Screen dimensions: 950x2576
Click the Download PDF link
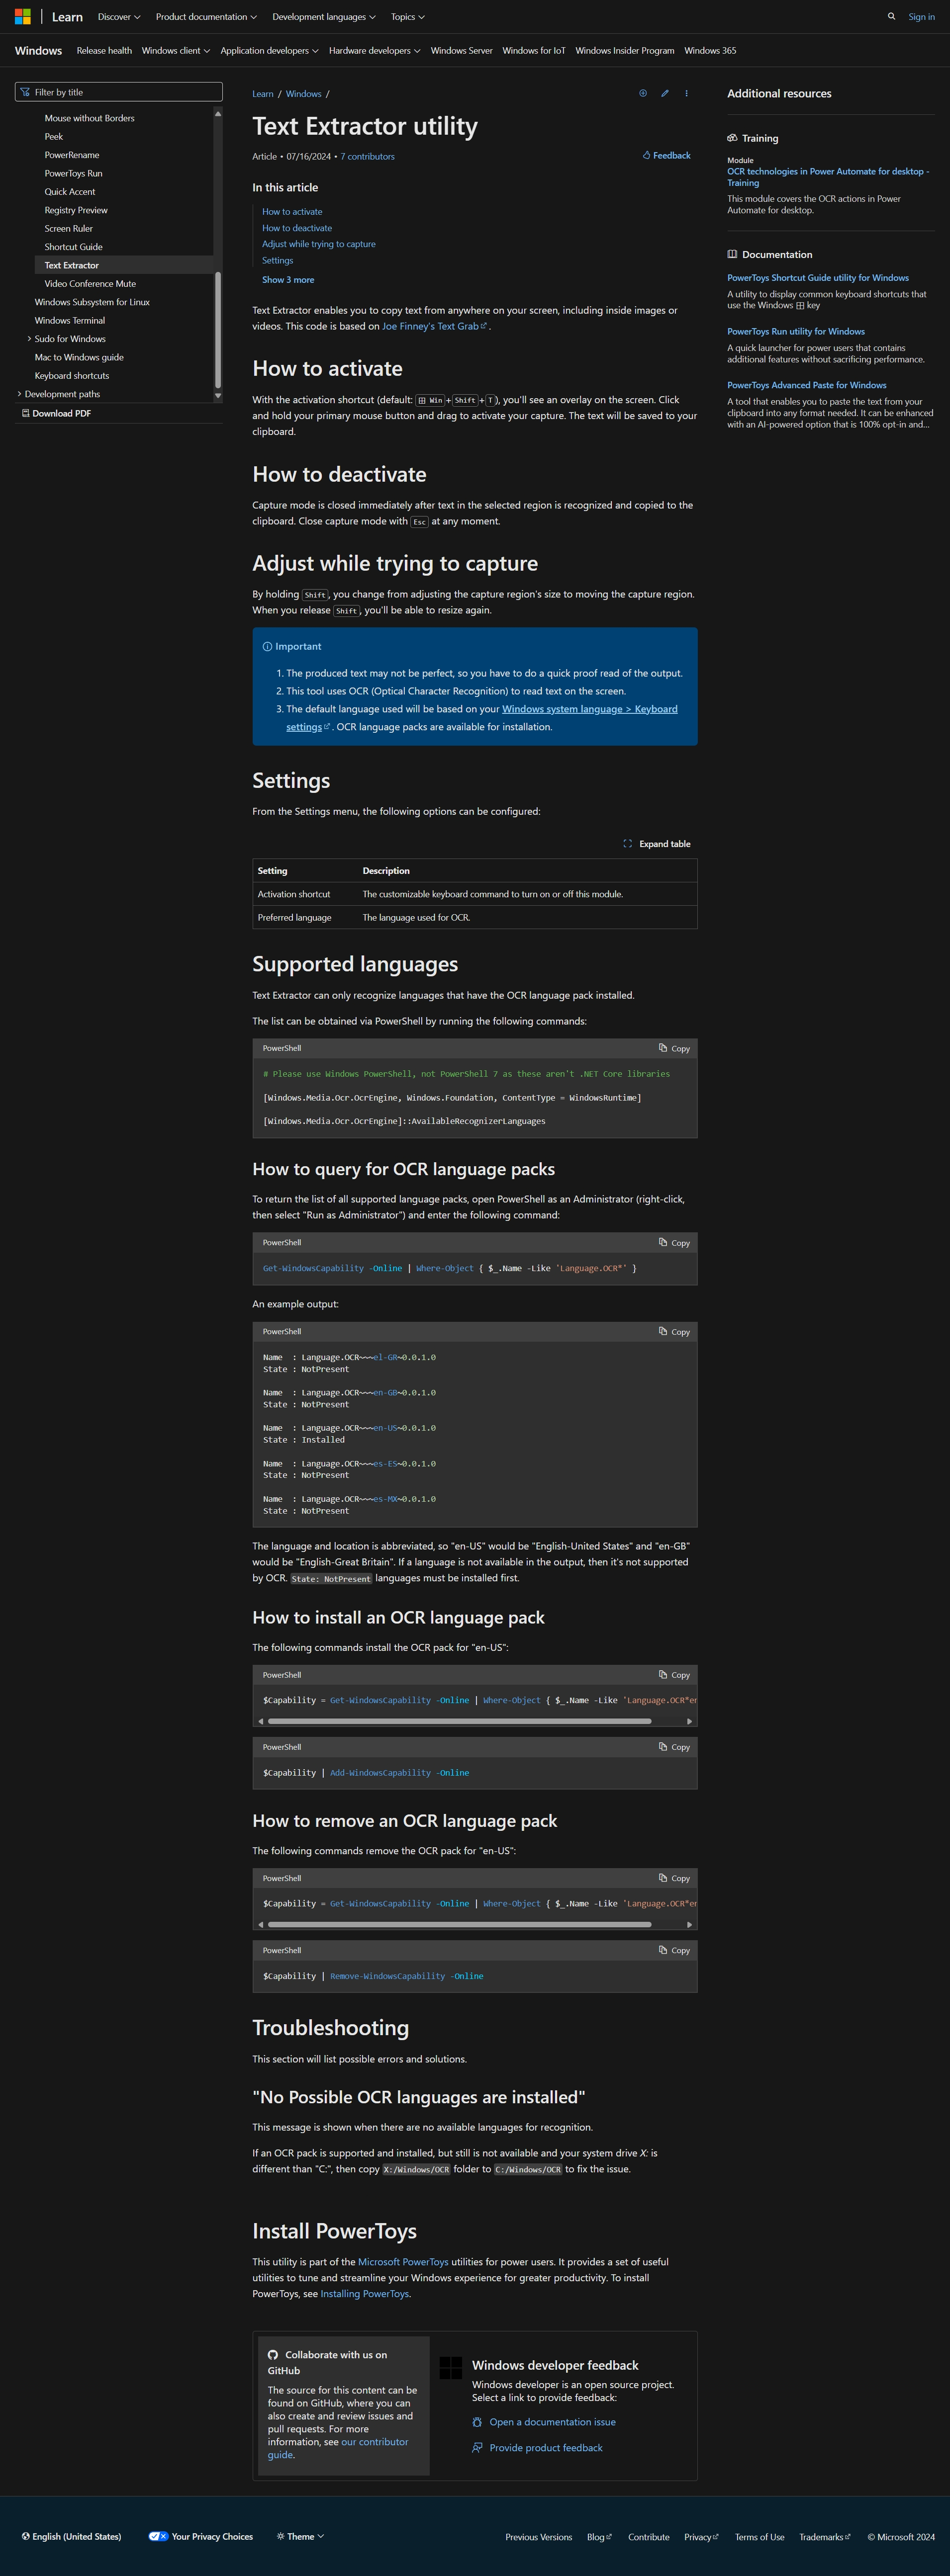point(56,413)
